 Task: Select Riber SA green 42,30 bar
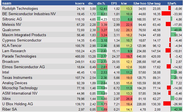(176, 109)
